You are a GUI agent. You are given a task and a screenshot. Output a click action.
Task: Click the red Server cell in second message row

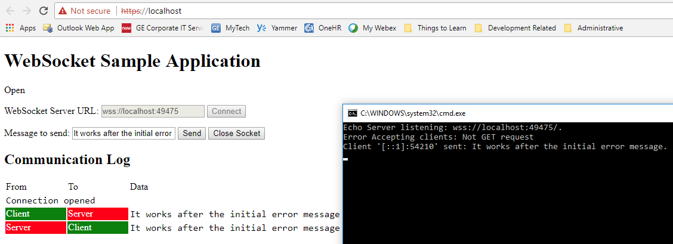pyautogui.click(x=36, y=228)
